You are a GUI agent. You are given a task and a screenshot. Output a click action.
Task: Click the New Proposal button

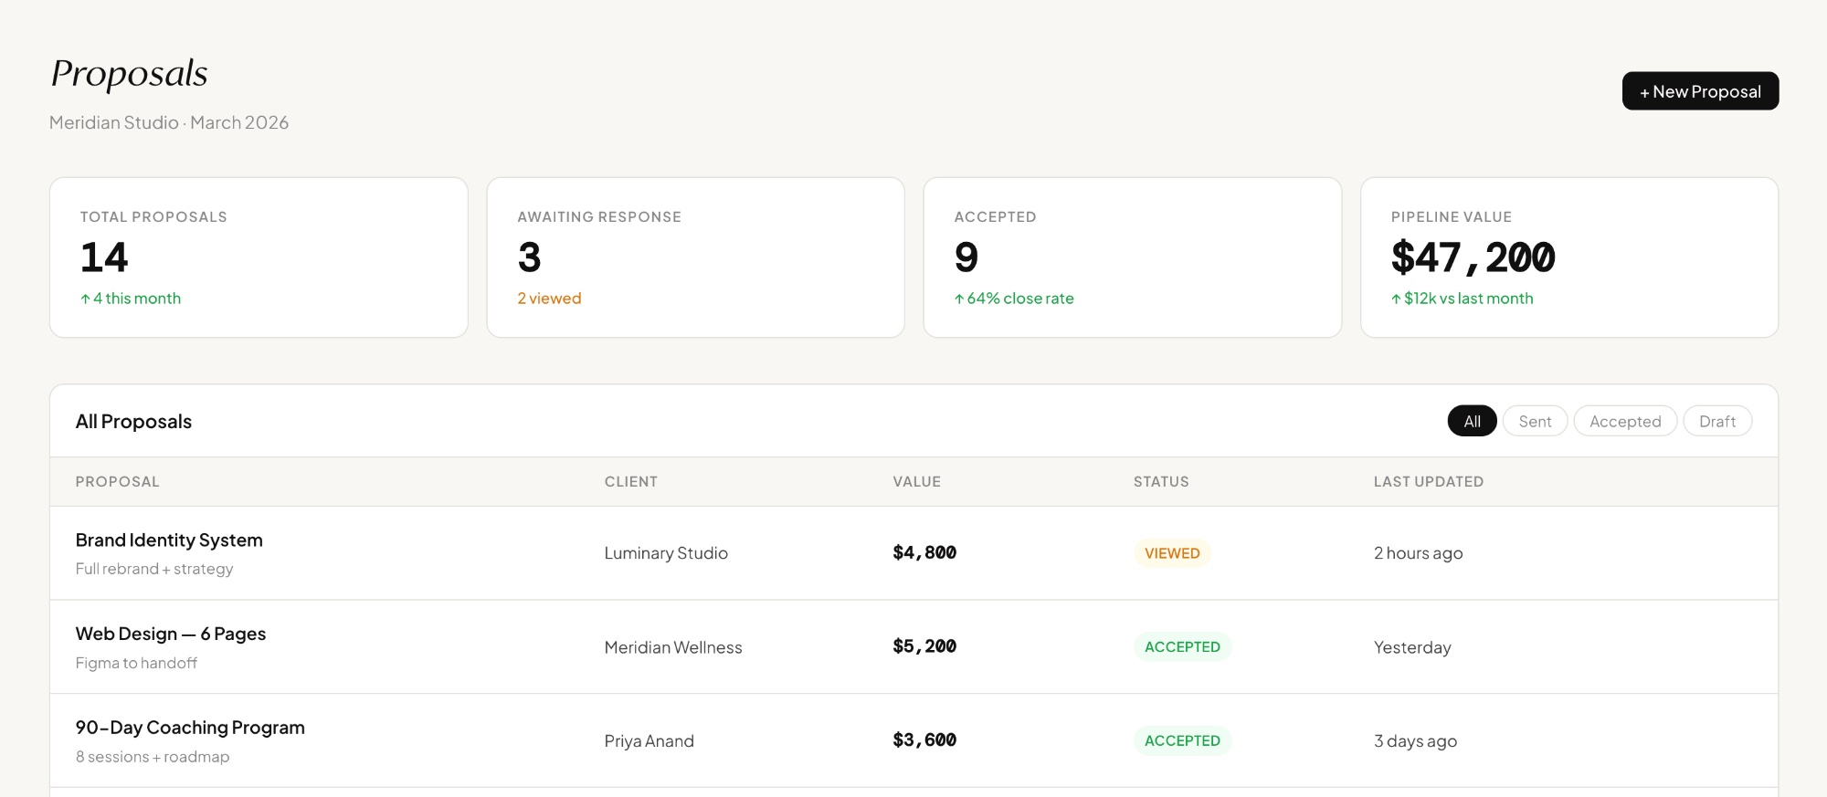point(1700,91)
